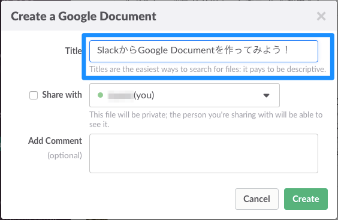
Task: Enable the Share with checkbox
Action: point(34,95)
